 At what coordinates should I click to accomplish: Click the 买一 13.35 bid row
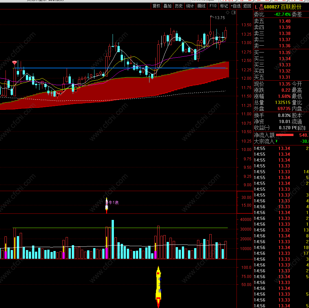pyautogui.click(x=281, y=52)
